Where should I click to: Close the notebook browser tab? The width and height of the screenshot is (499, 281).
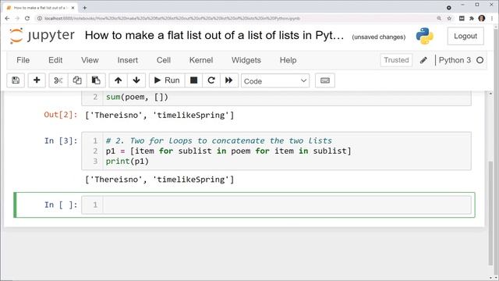point(73,8)
